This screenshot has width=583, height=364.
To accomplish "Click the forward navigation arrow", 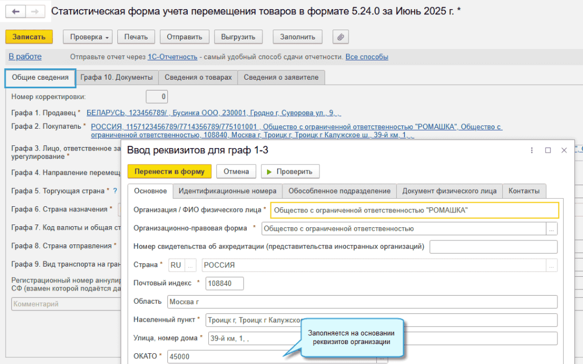I will (x=35, y=11).
